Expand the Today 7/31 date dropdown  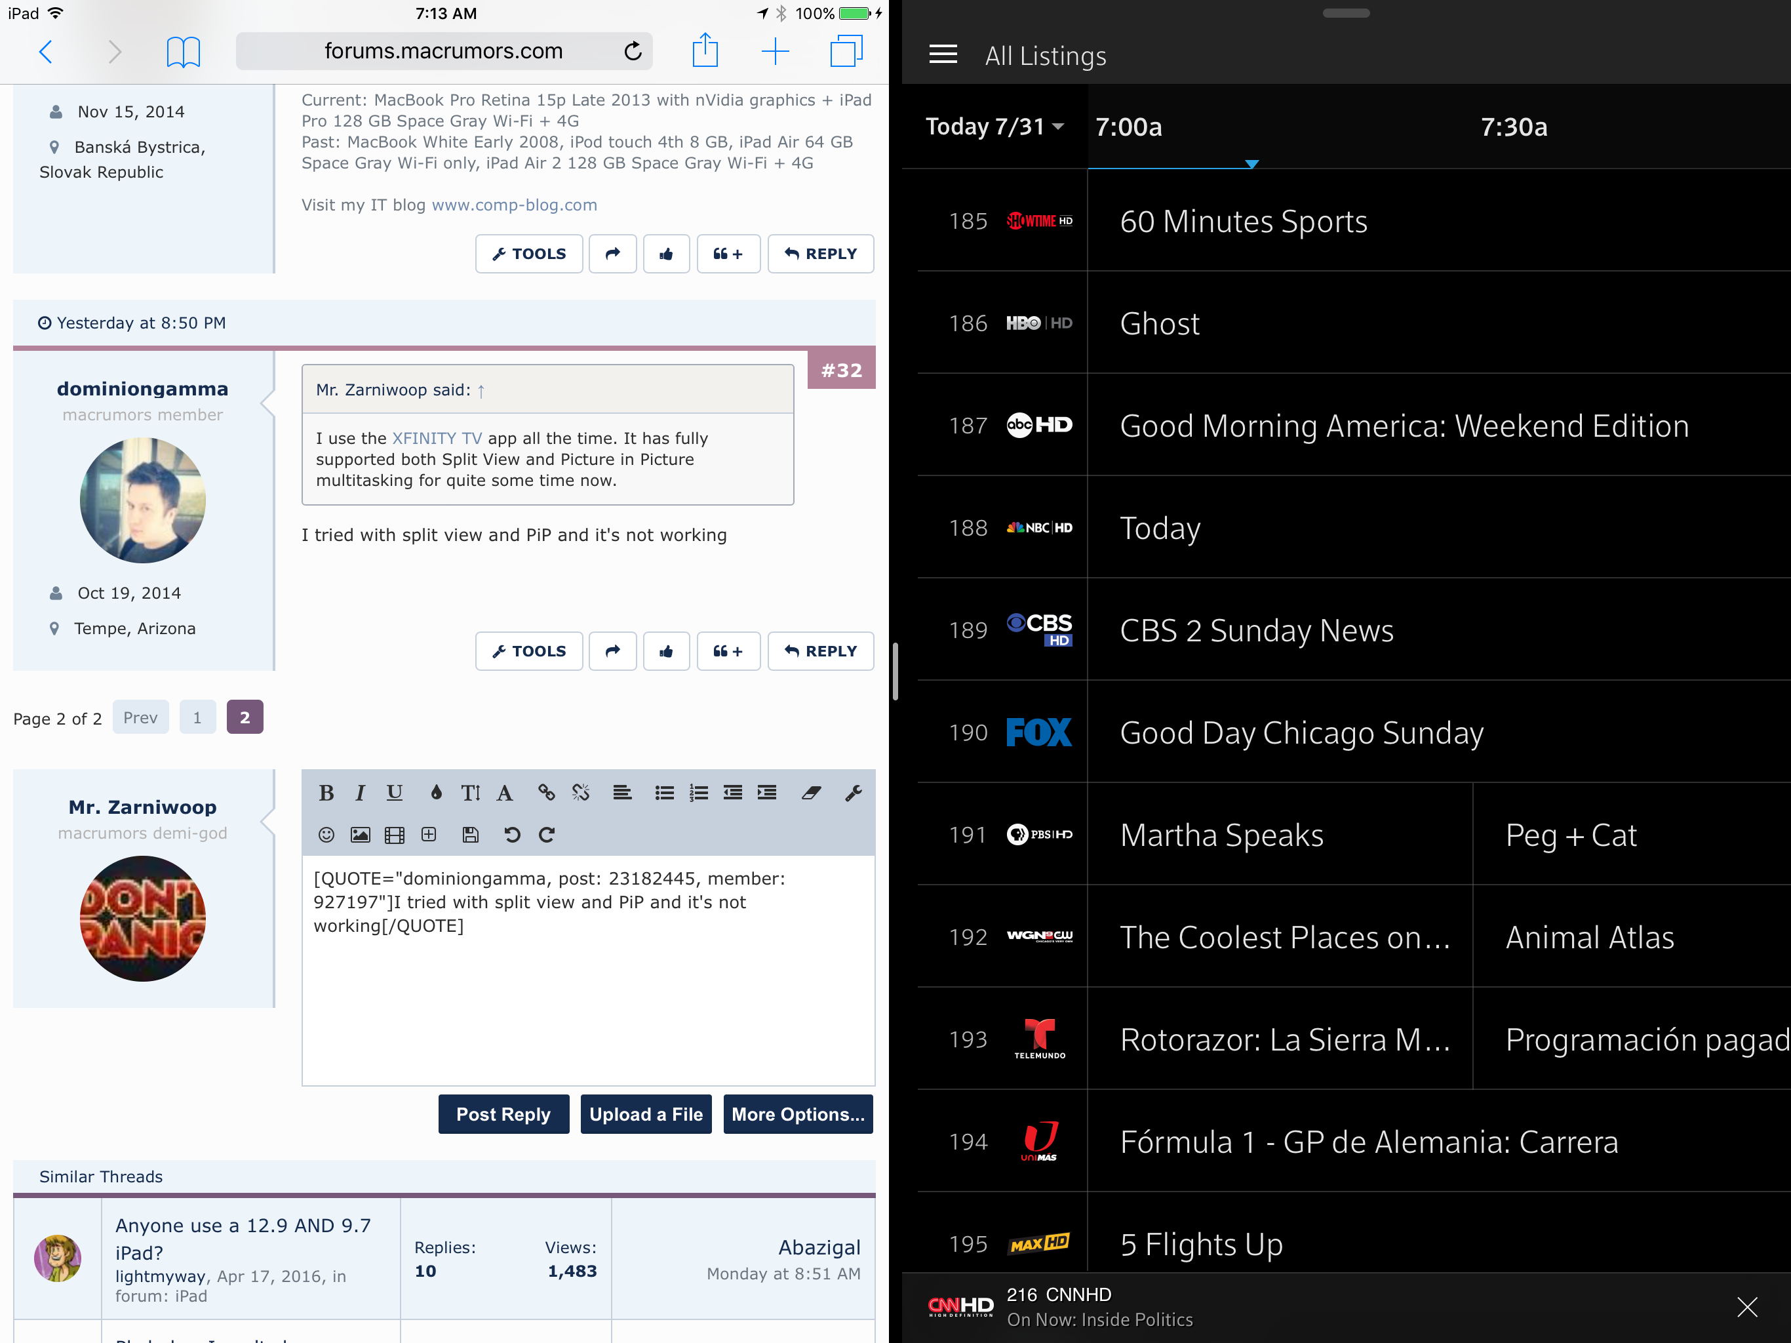tap(994, 127)
